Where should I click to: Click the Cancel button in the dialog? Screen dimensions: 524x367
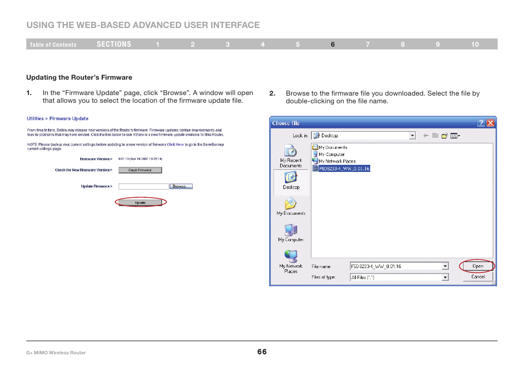click(x=478, y=277)
